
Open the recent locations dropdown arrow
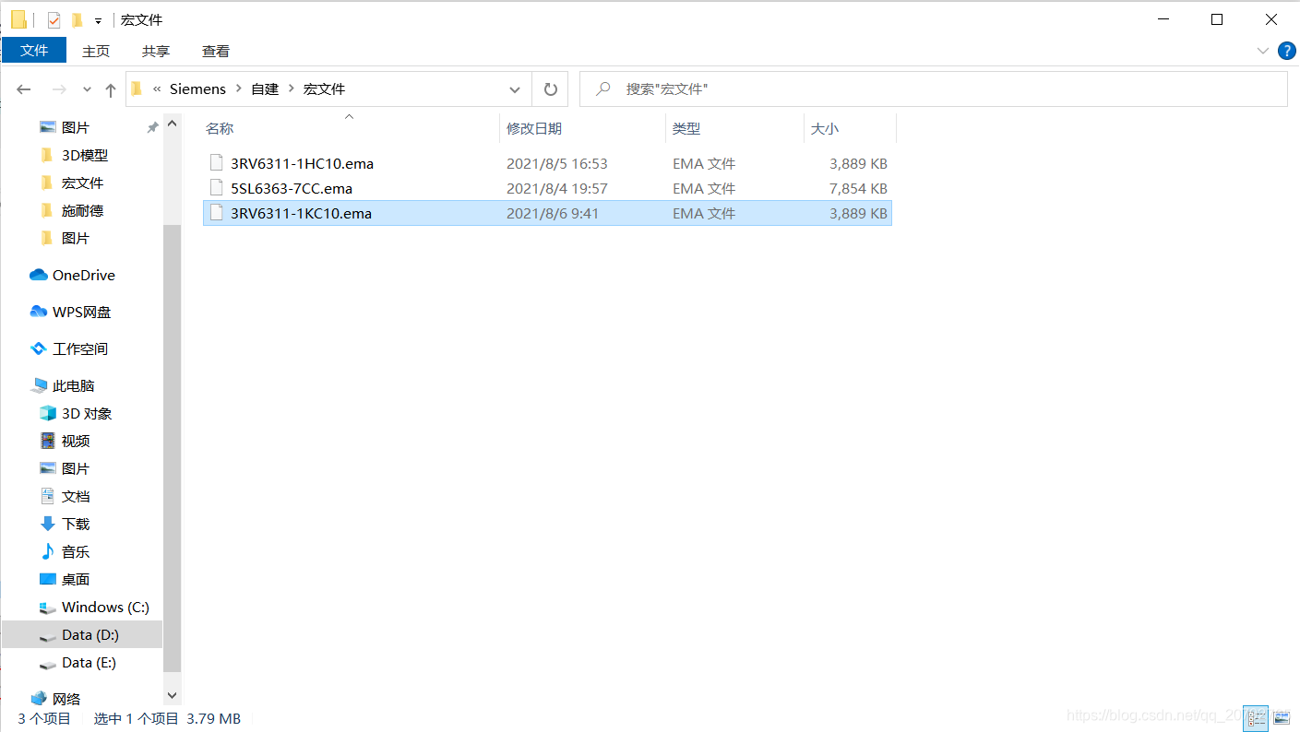pyautogui.click(x=87, y=89)
